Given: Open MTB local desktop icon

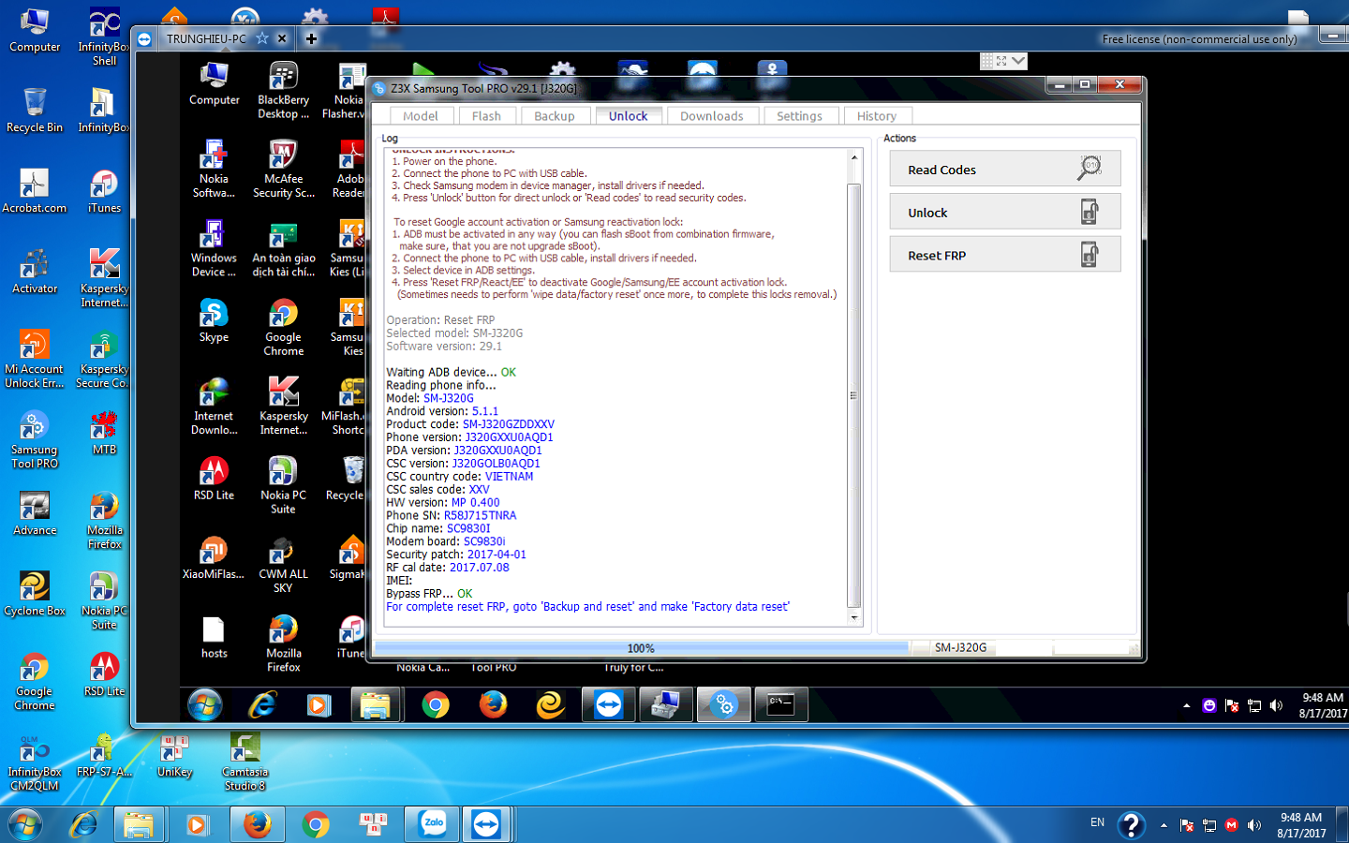Looking at the screenshot, I should click(x=104, y=433).
